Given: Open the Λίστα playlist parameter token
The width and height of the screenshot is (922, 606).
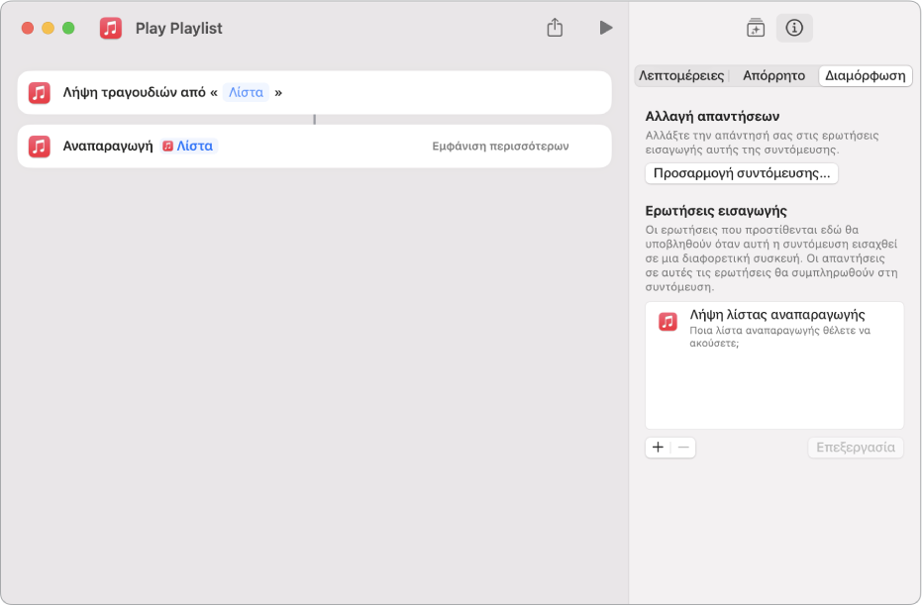Looking at the screenshot, I should [246, 93].
